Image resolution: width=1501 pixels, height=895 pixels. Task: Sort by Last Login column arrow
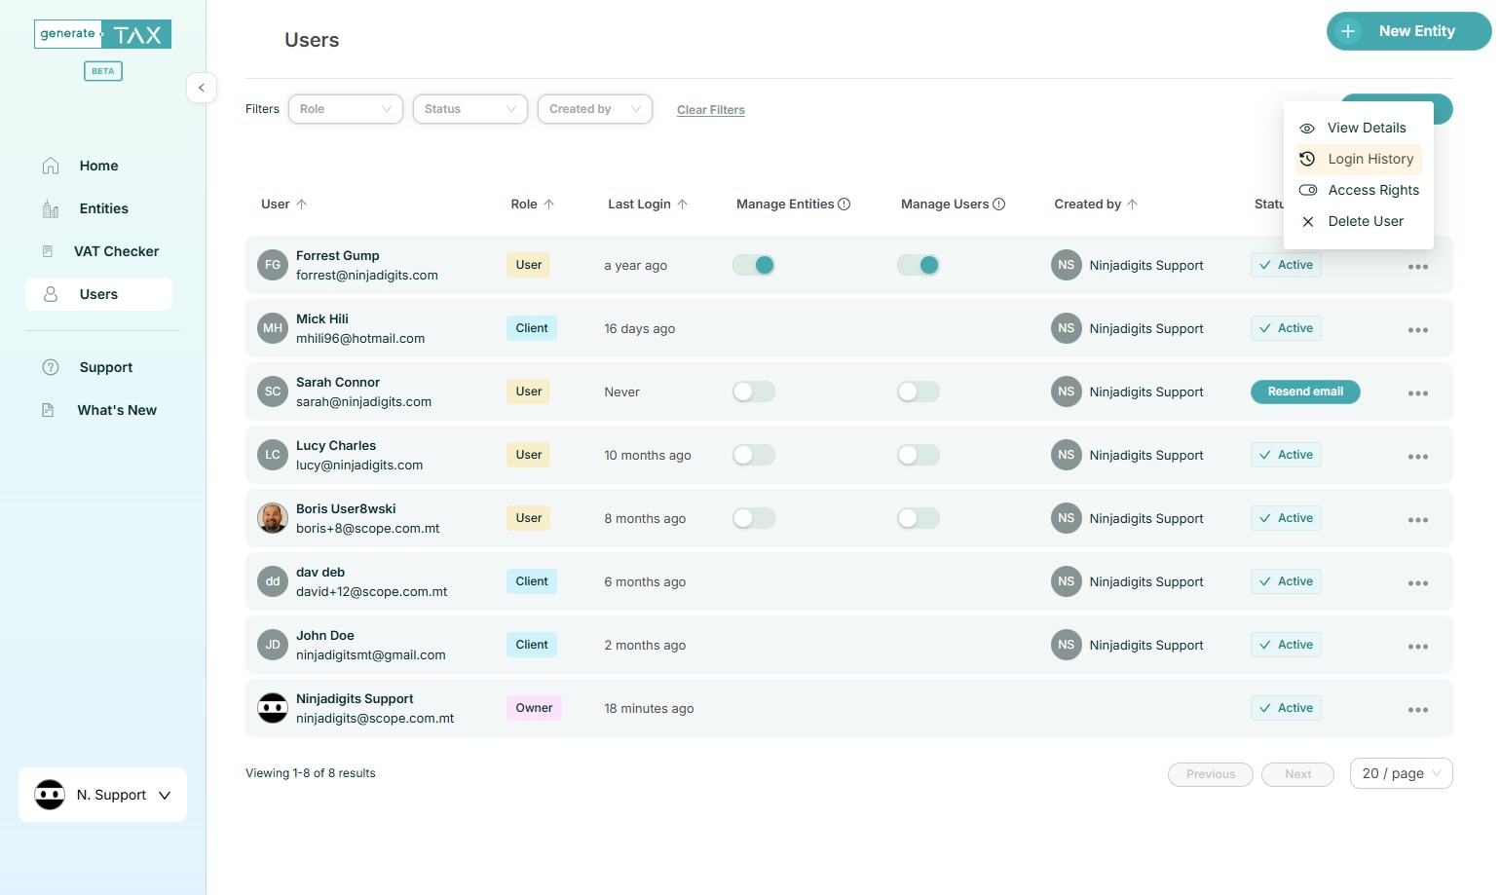(683, 205)
